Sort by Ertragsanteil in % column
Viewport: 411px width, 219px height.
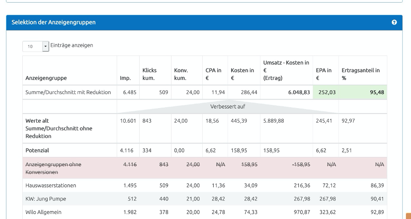click(x=361, y=74)
